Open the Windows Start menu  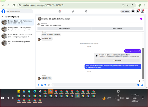[x=3, y=98]
